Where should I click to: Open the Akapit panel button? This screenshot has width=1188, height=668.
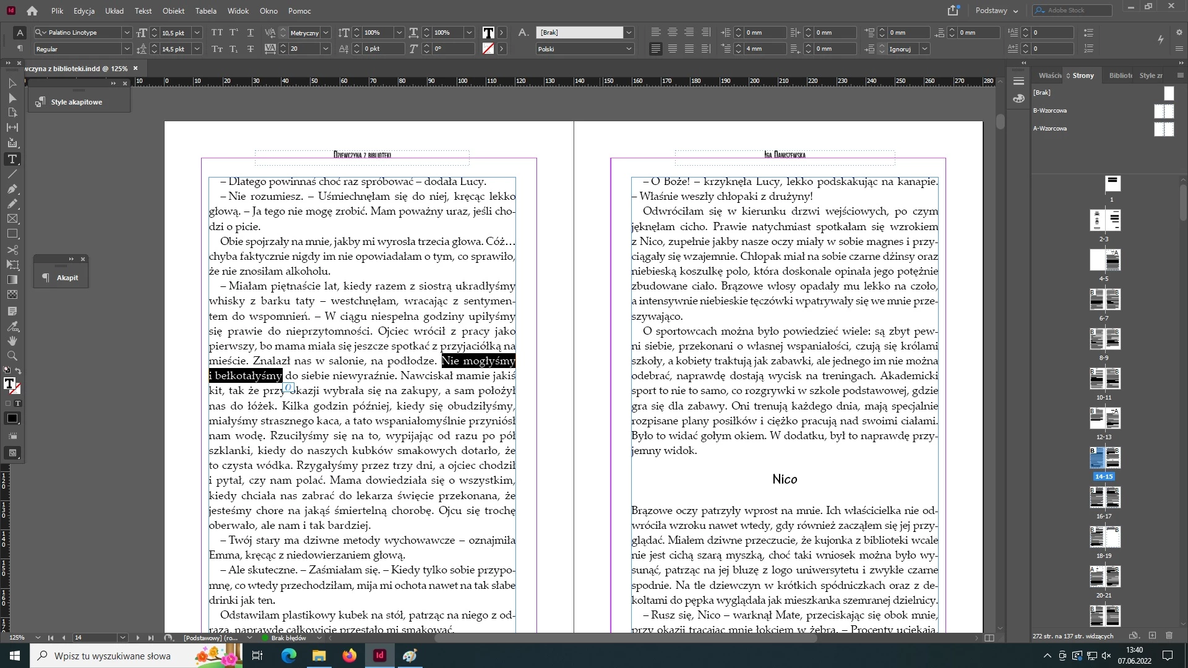point(67,278)
